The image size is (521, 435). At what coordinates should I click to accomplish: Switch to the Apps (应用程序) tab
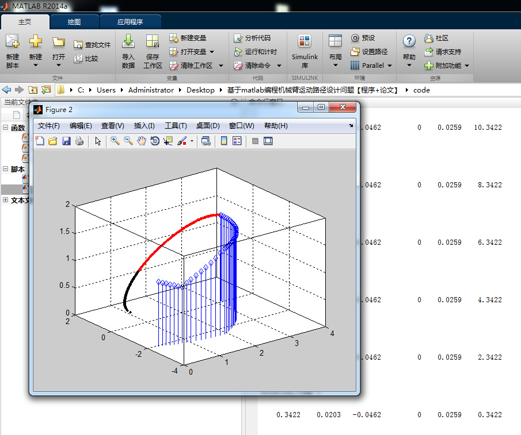click(130, 22)
